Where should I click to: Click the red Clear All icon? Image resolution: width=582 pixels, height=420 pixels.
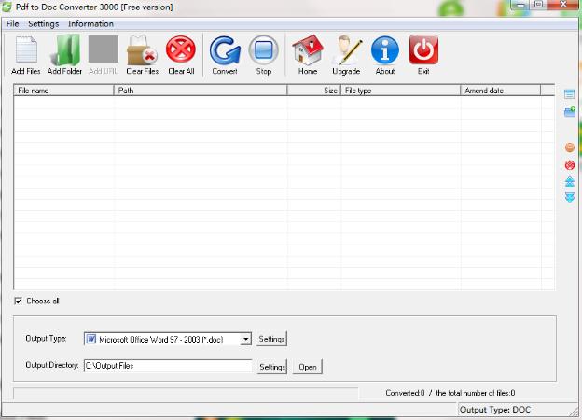click(181, 49)
